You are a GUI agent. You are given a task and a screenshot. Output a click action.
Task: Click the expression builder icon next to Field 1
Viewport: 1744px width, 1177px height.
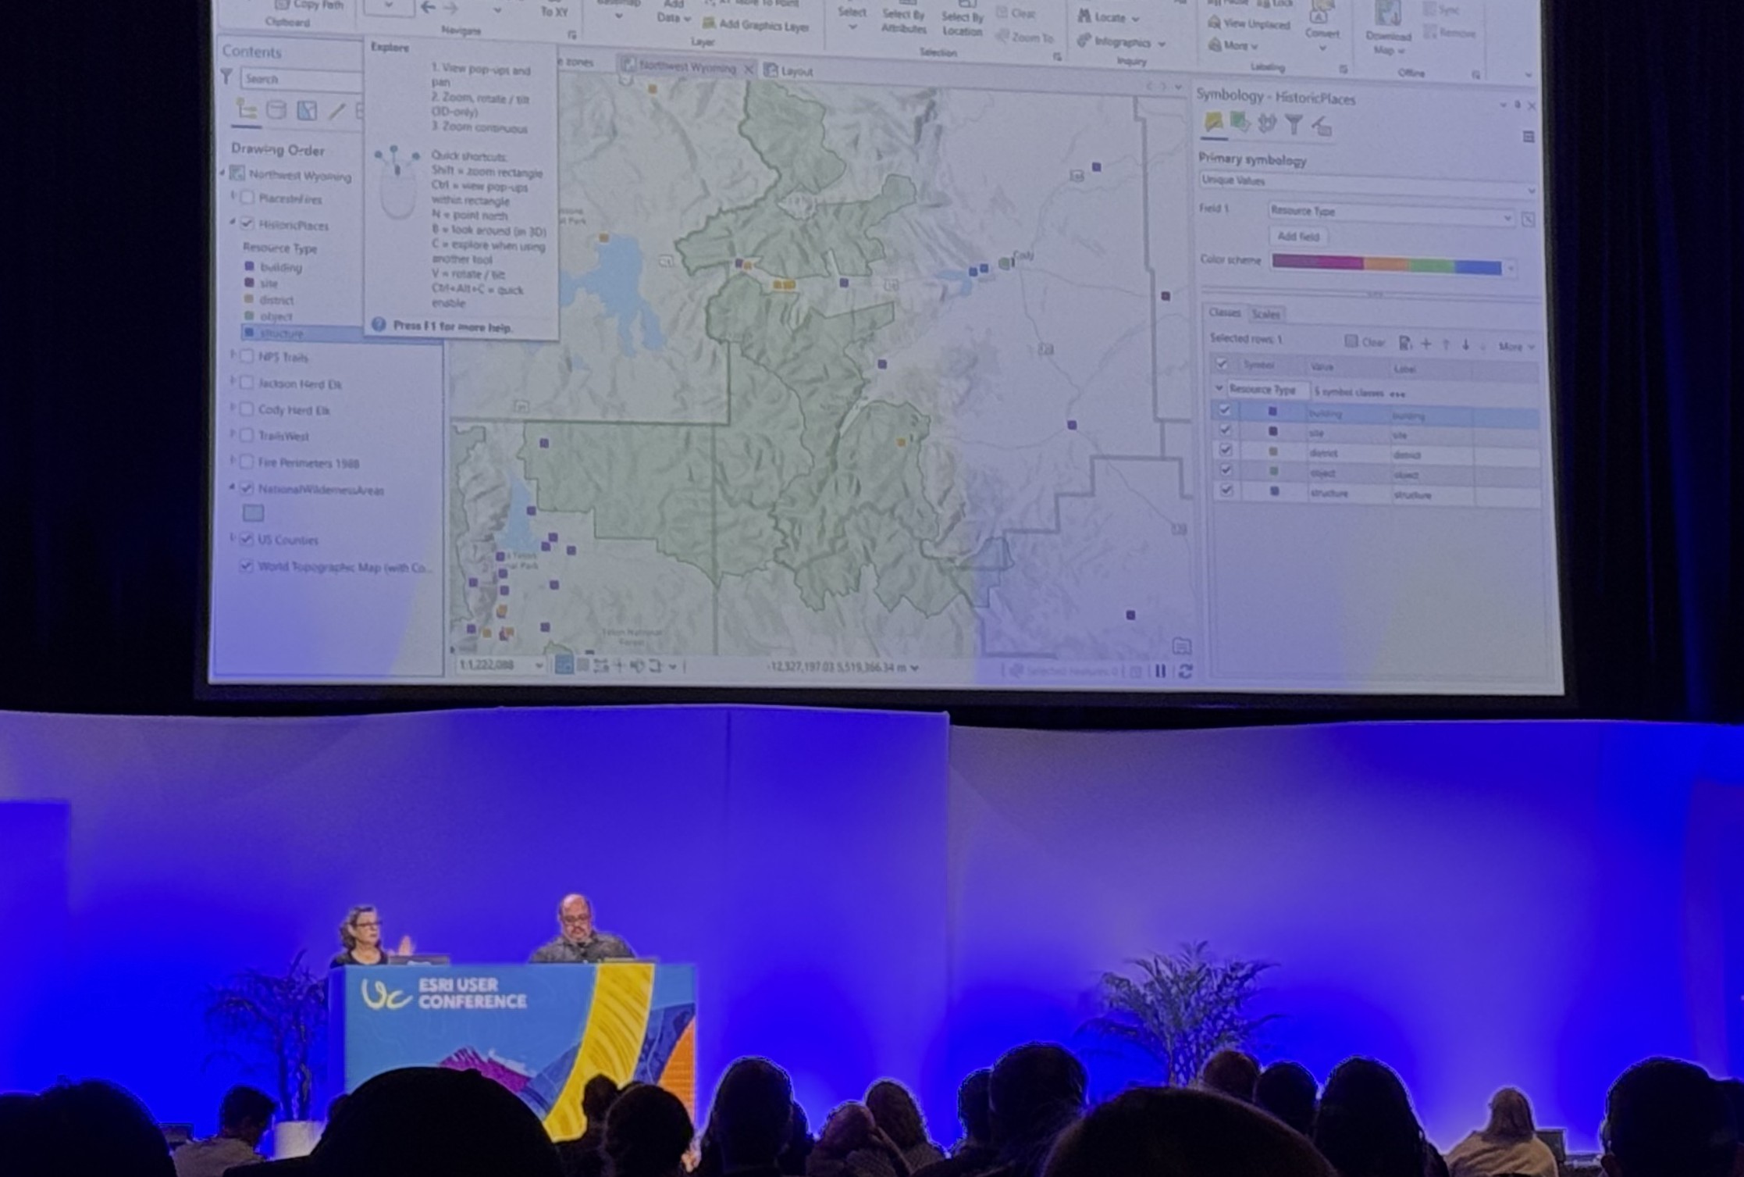[1528, 219]
